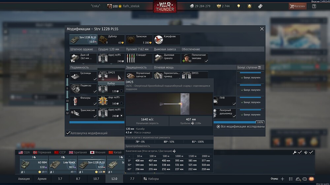Image resolution: width=330 pixels, height=185 pixels.
Task: Open the Камуфляж camouflage option
Action: [x=167, y=40]
